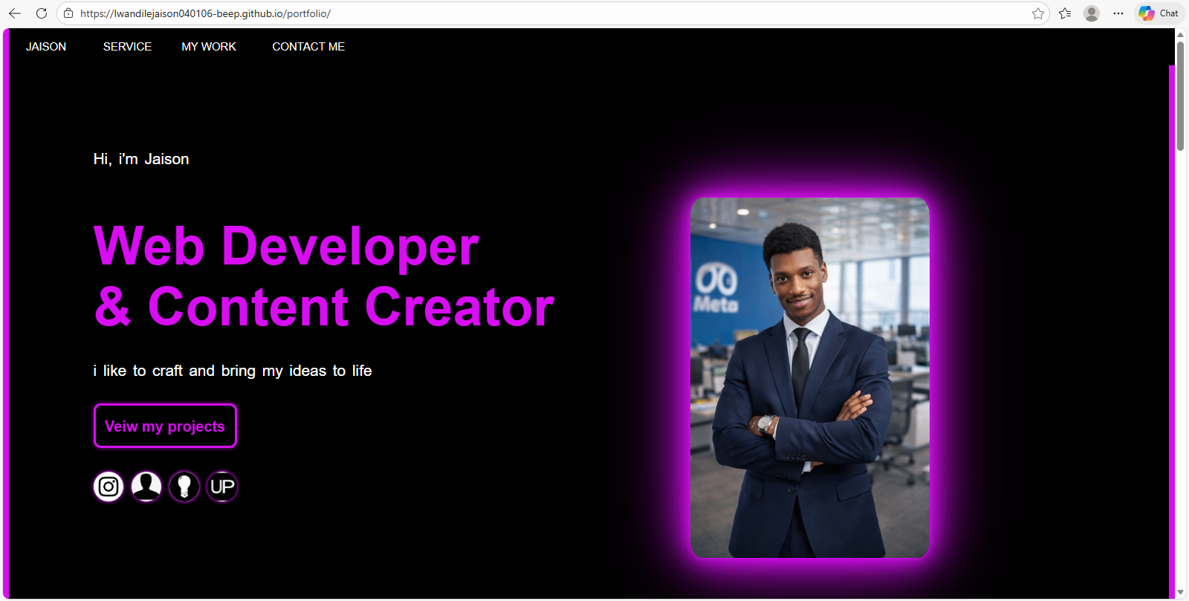
Task: Click the lightbulb social icon
Action: point(184,487)
